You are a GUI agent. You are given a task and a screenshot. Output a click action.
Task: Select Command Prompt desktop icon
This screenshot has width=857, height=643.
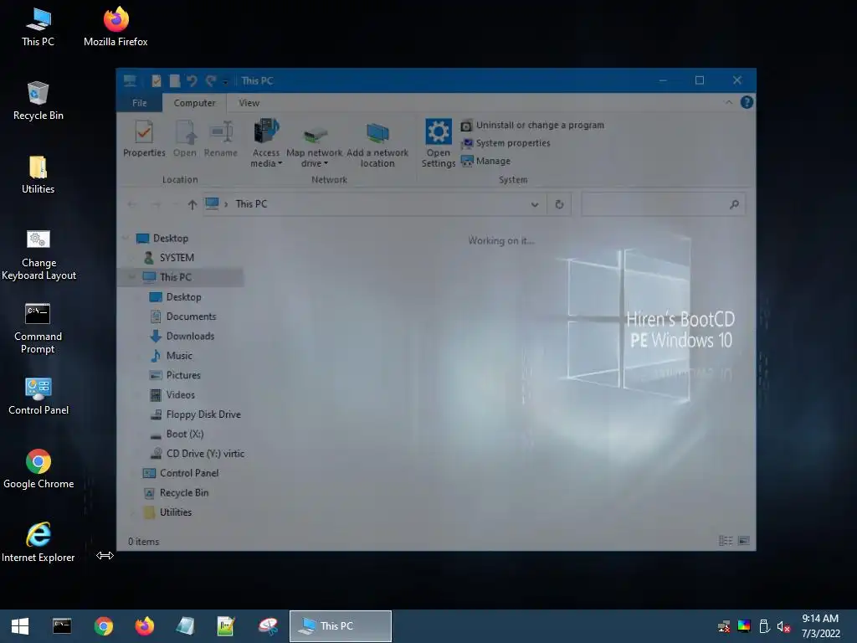[x=38, y=328]
